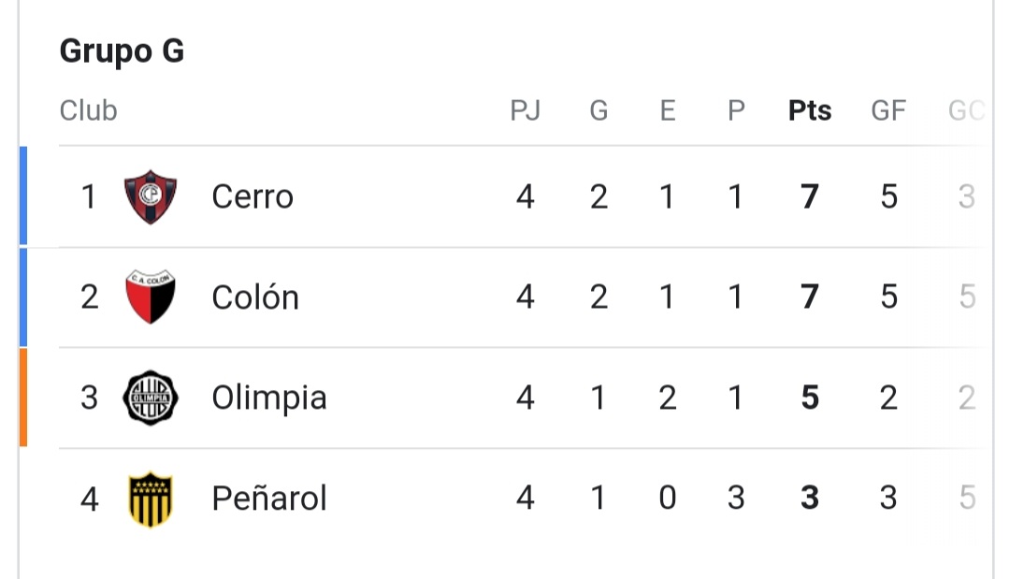Click the Pts column header
This screenshot has width=1010, height=579.
click(810, 110)
